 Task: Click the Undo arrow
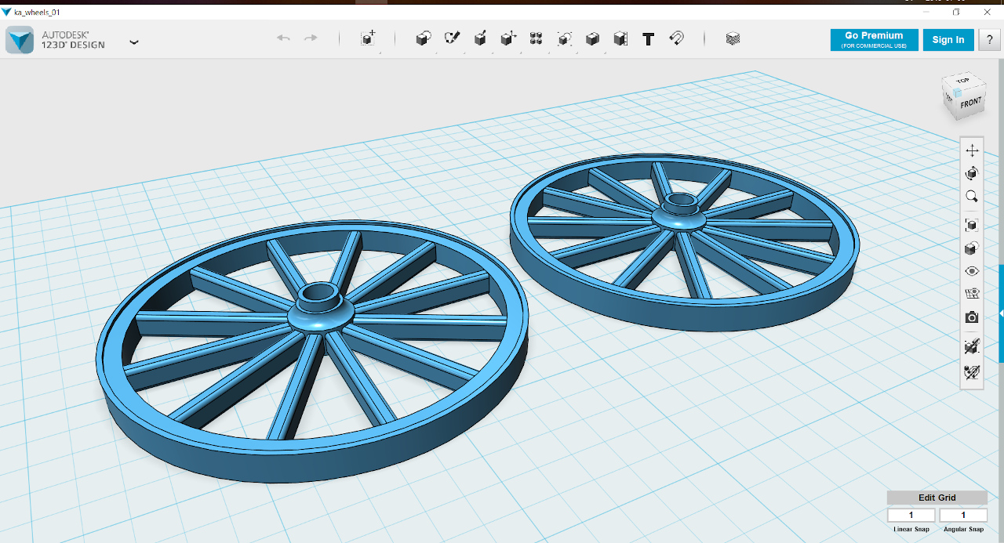click(x=283, y=38)
